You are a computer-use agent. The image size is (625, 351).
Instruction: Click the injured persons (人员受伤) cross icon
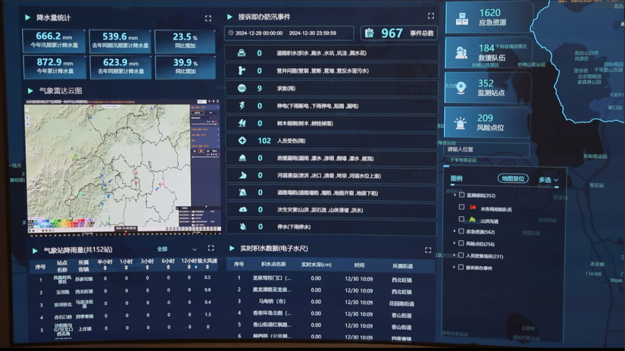coord(242,141)
